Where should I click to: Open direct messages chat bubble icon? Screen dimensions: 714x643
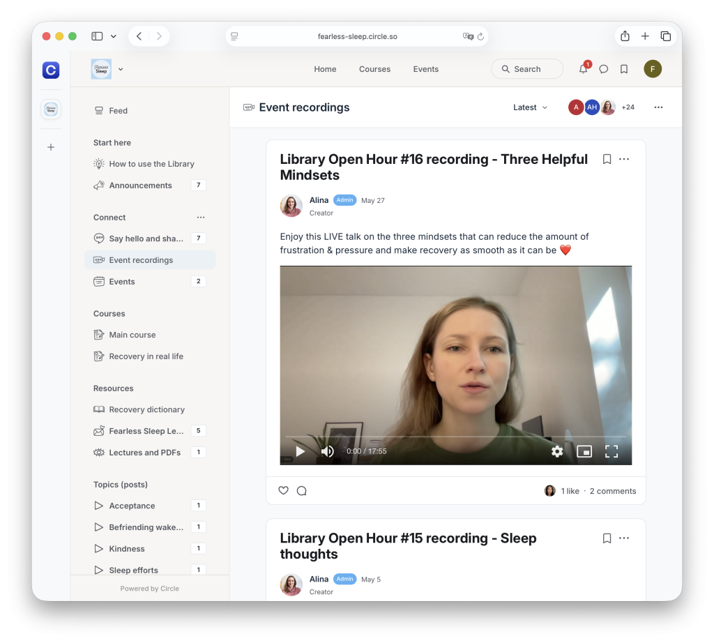(603, 69)
